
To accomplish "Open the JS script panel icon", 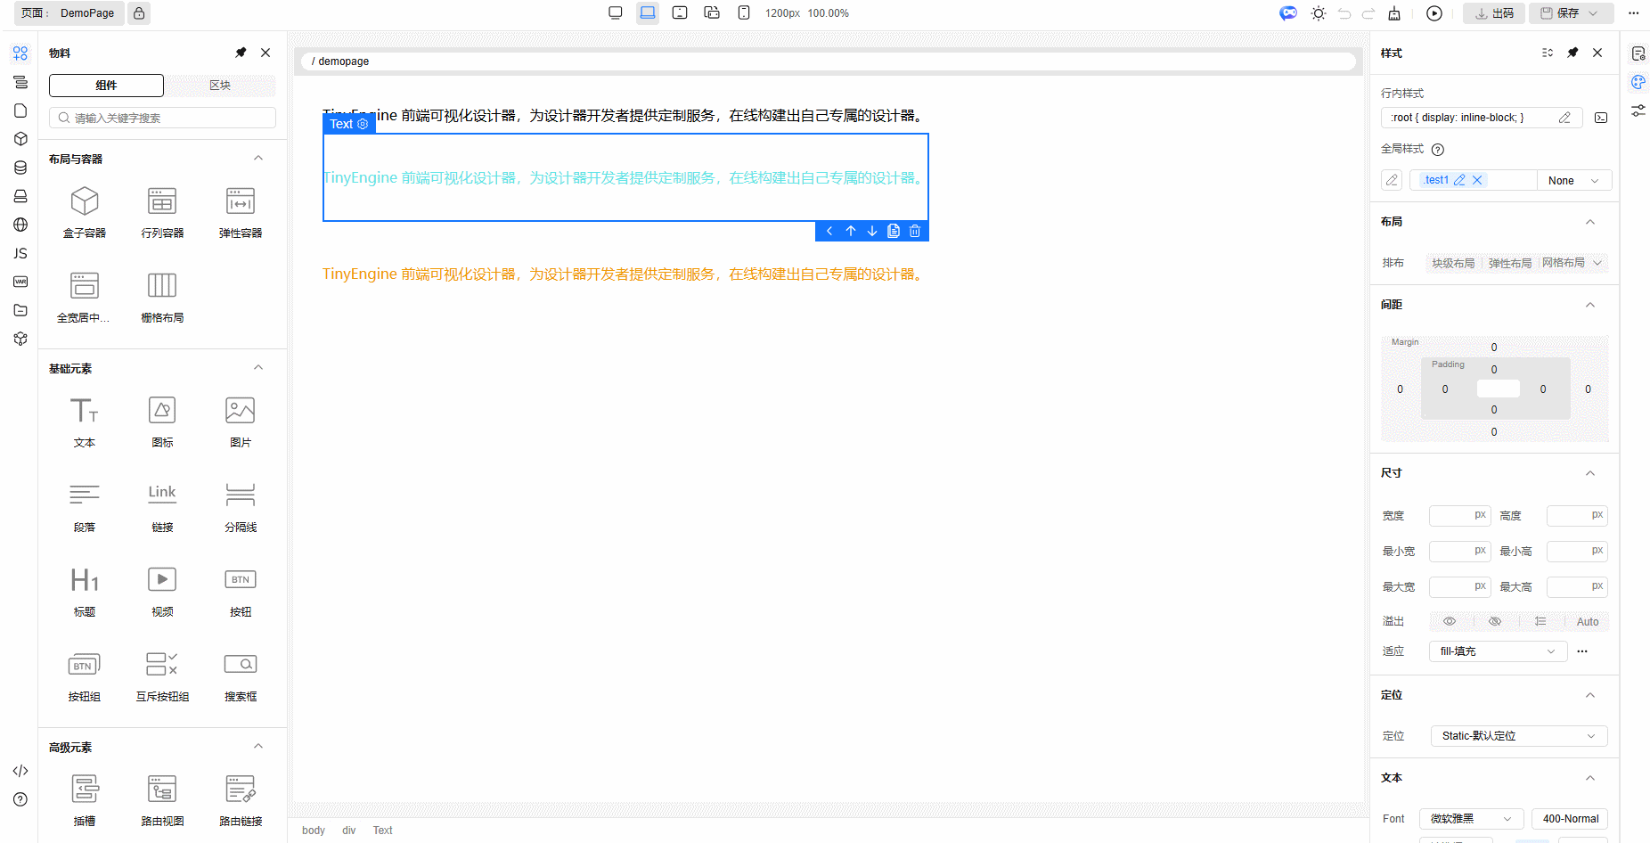I will click(20, 253).
